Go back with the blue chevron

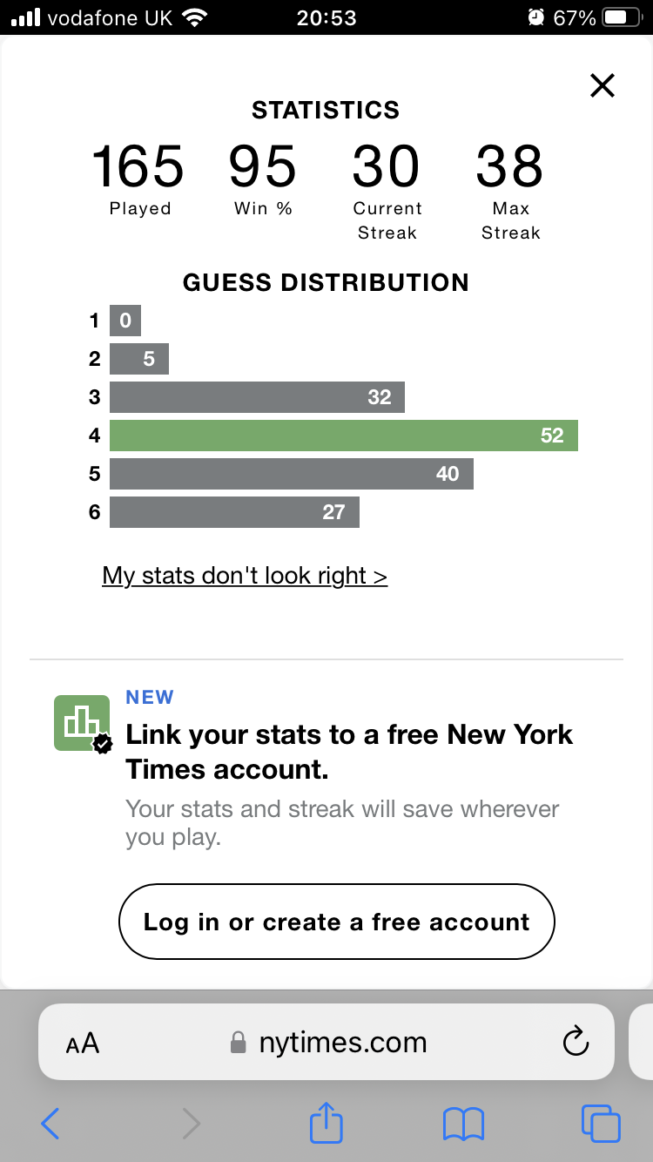point(50,1124)
